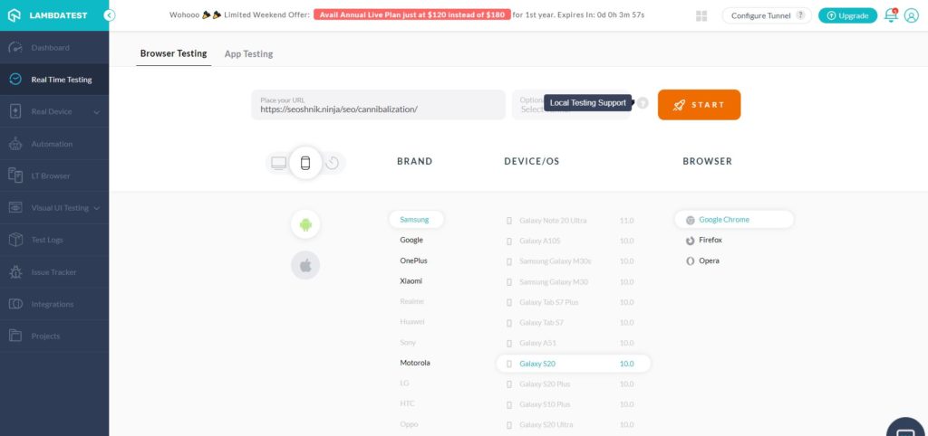
Task: Click the Visual UI Testing icon
Action: [15, 208]
